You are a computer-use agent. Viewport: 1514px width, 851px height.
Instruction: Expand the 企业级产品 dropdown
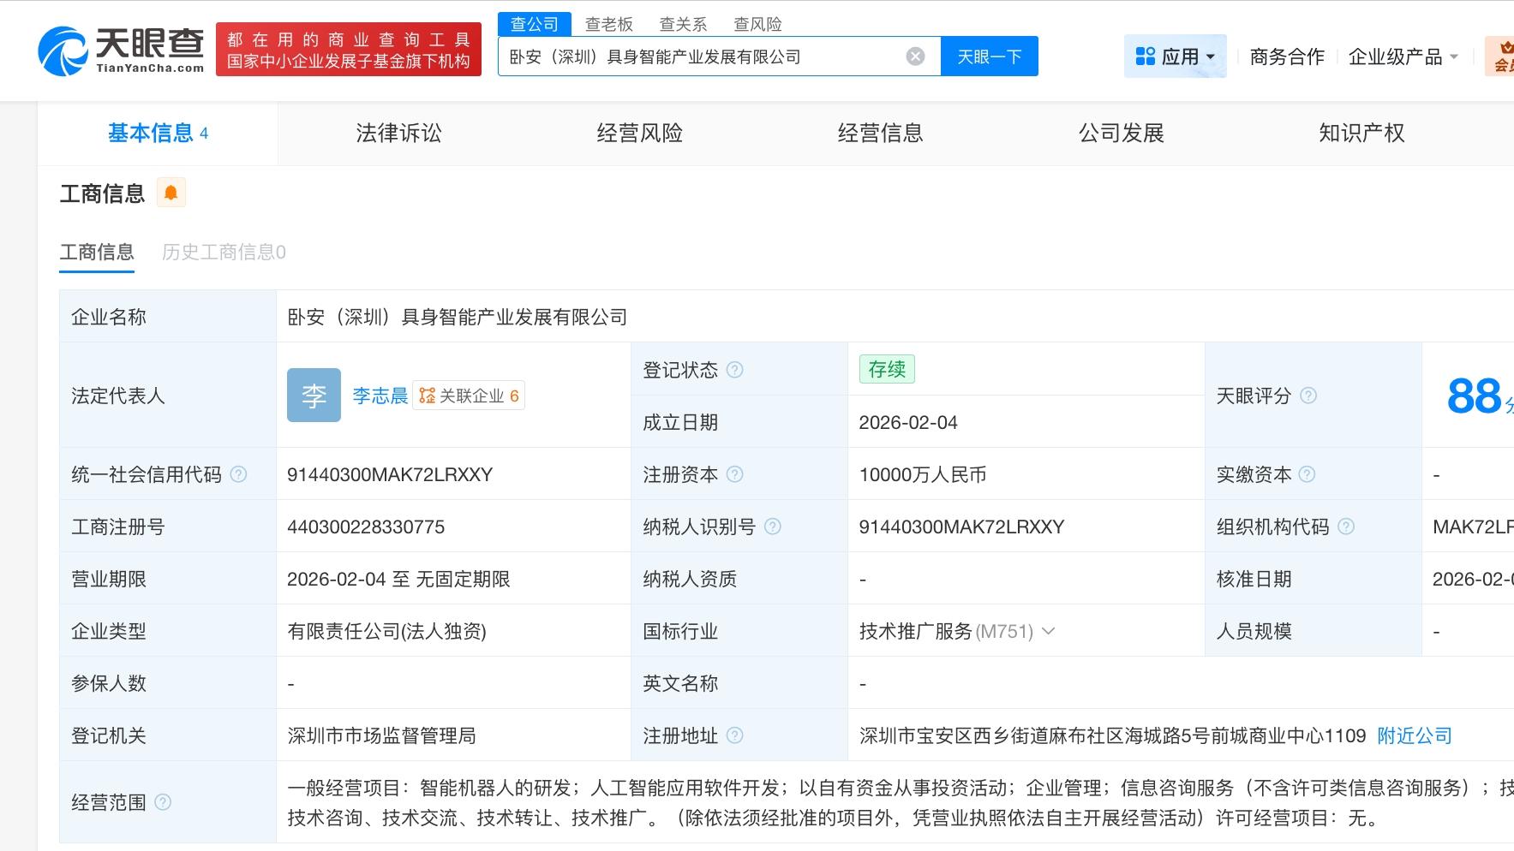[x=1402, y=56]
